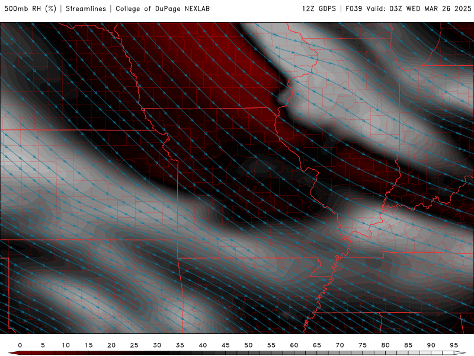
Task: Click the "15" label on the color scale
Action: [88, 345]
